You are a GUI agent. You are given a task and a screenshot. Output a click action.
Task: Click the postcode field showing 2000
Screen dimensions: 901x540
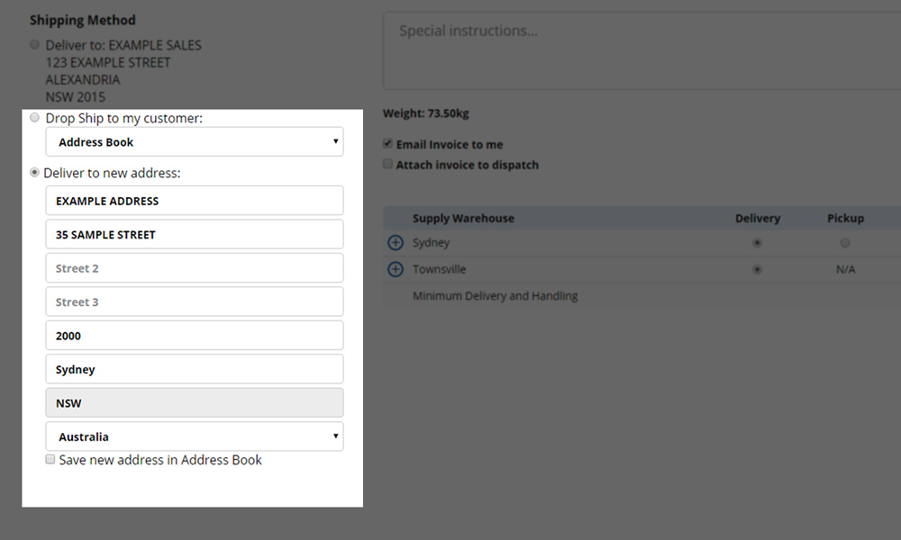point(195,336)
